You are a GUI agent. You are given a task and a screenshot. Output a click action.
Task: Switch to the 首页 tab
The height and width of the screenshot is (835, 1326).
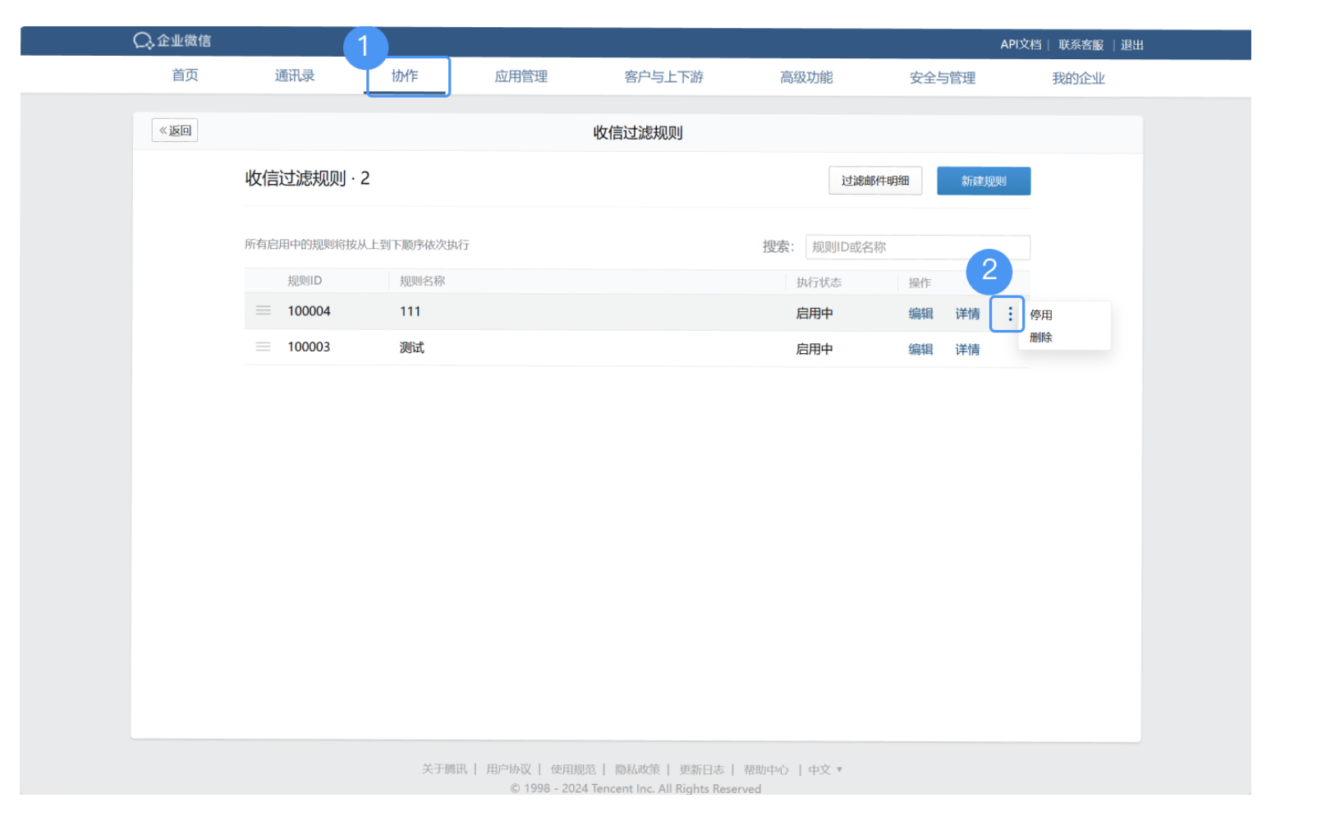tap(184, 75)
